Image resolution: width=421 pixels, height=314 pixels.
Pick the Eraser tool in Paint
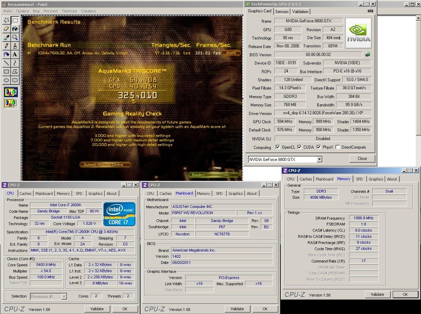coord(7,29)
